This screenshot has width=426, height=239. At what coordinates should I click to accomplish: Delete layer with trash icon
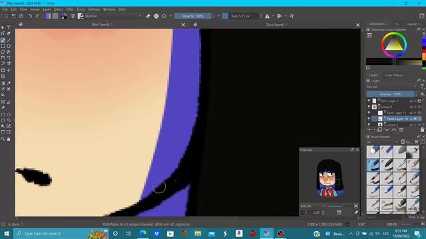click(422, 130)
